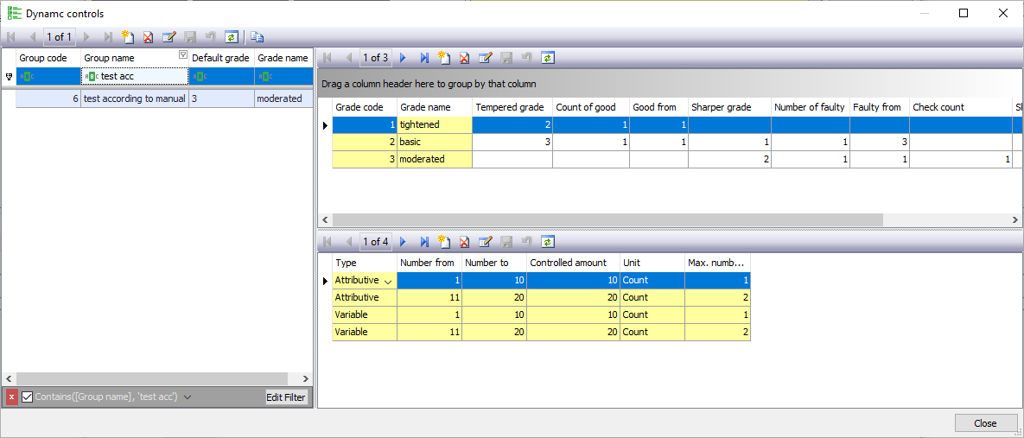Undo icon in groups toolbar
This screenshot has width=1024, height=438.
point(210,37)
